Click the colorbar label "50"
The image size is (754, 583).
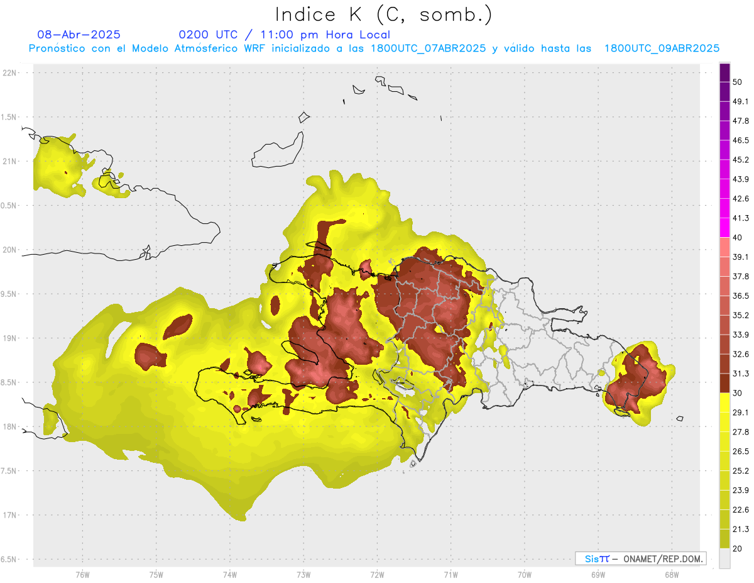coord(738,82)
